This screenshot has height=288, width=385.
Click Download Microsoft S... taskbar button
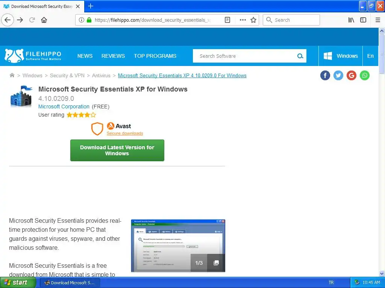[x=70, y=282]
